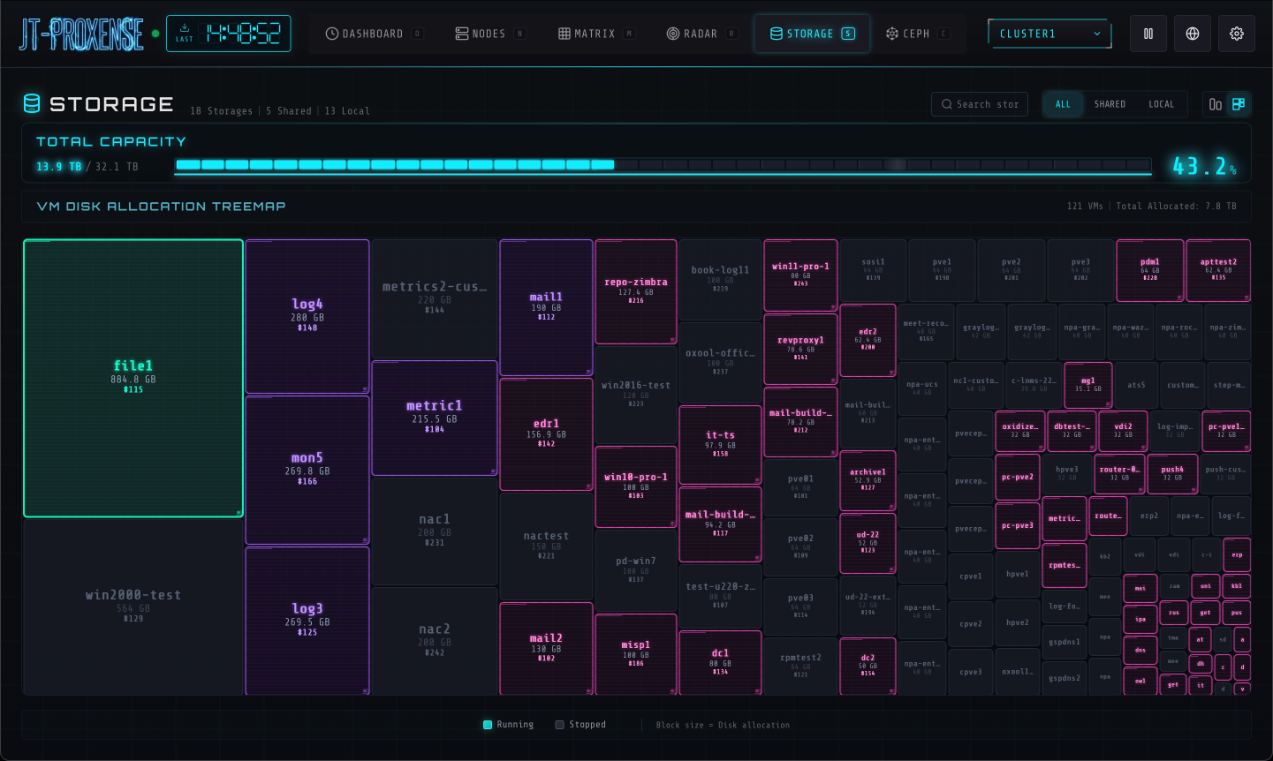Click the rpmtes block
1273x761 pixels.
[x=1065, y=565]
